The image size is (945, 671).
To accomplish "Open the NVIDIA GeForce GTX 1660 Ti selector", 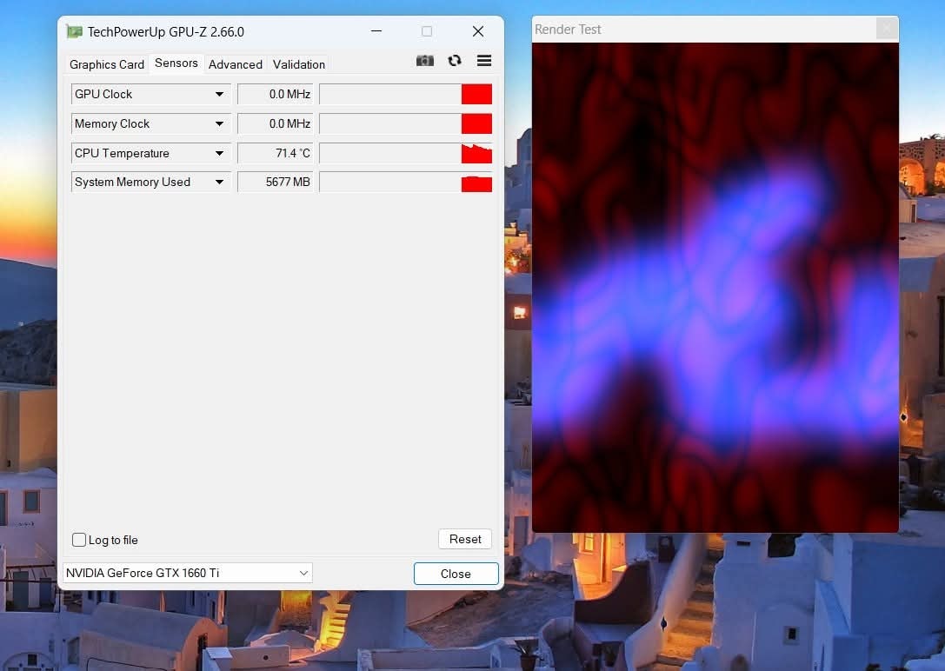I will pyautogui.click(x=188, y=573).
